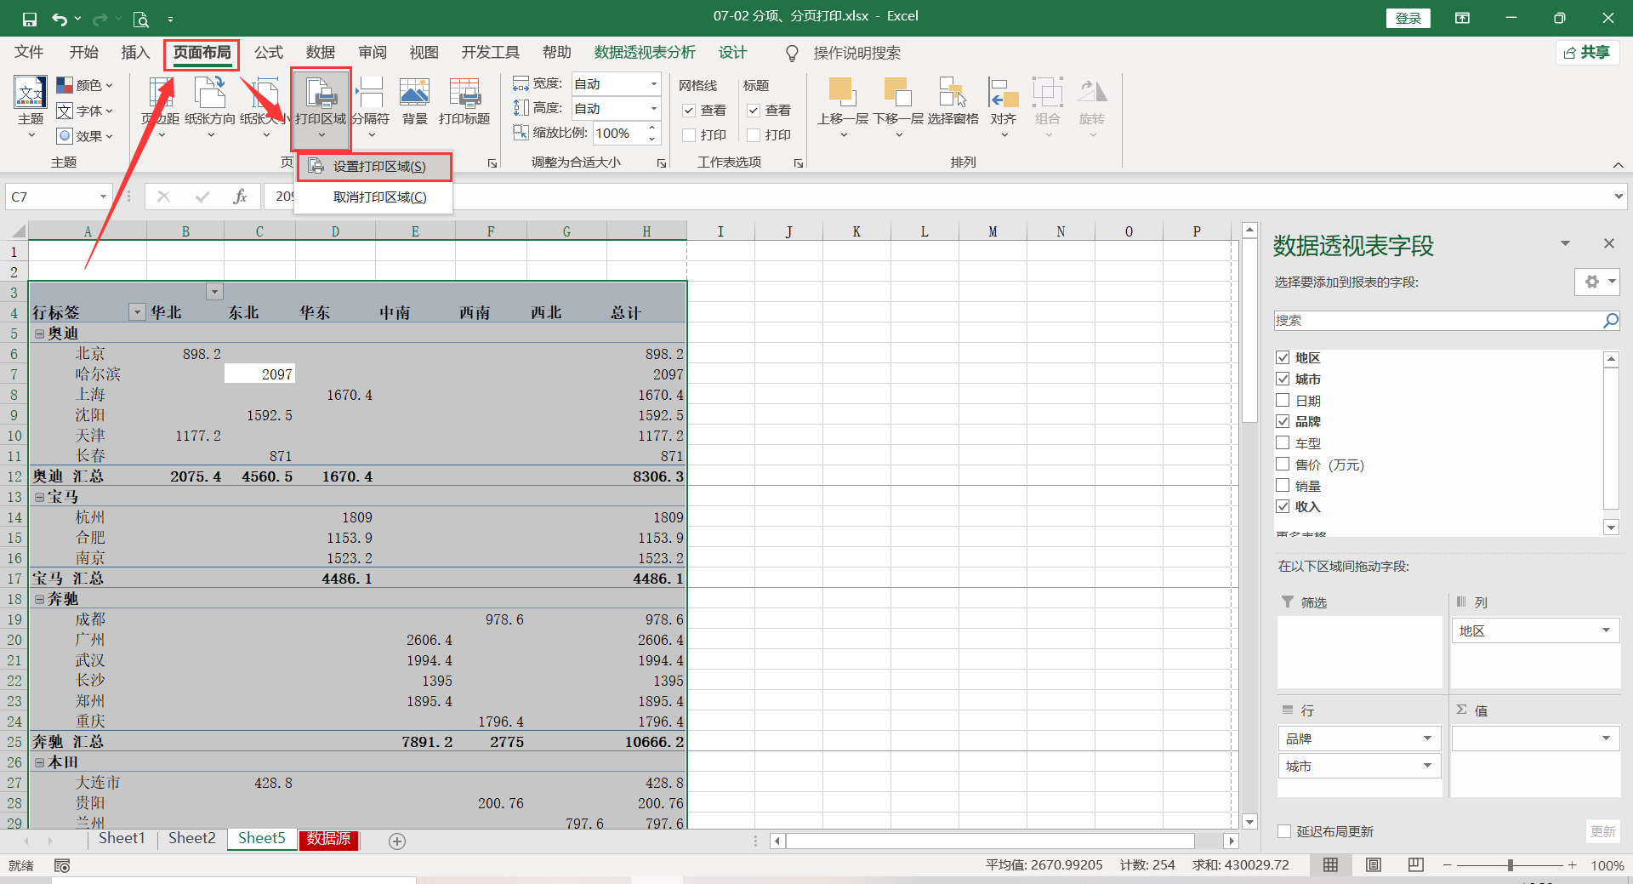Click the Share (共享) button
The width and height of the screenshot is (1633, 884).
tap(1587, 53)
